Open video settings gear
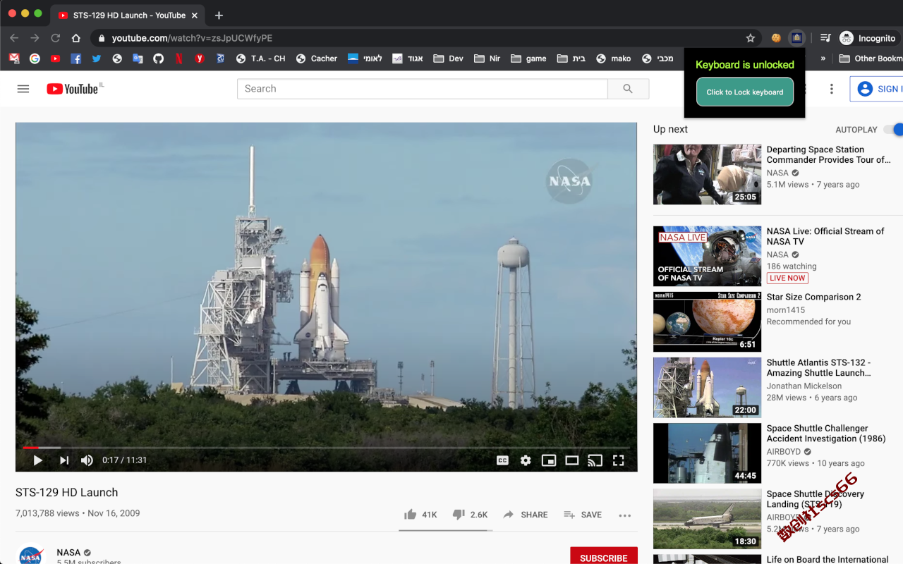 (526, 460)
